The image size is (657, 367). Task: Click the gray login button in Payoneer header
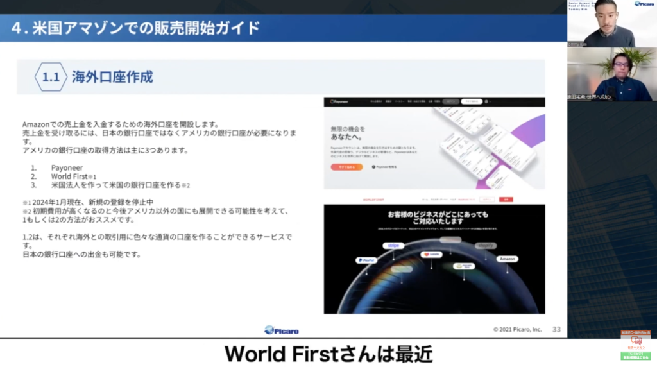coord(451,101)
